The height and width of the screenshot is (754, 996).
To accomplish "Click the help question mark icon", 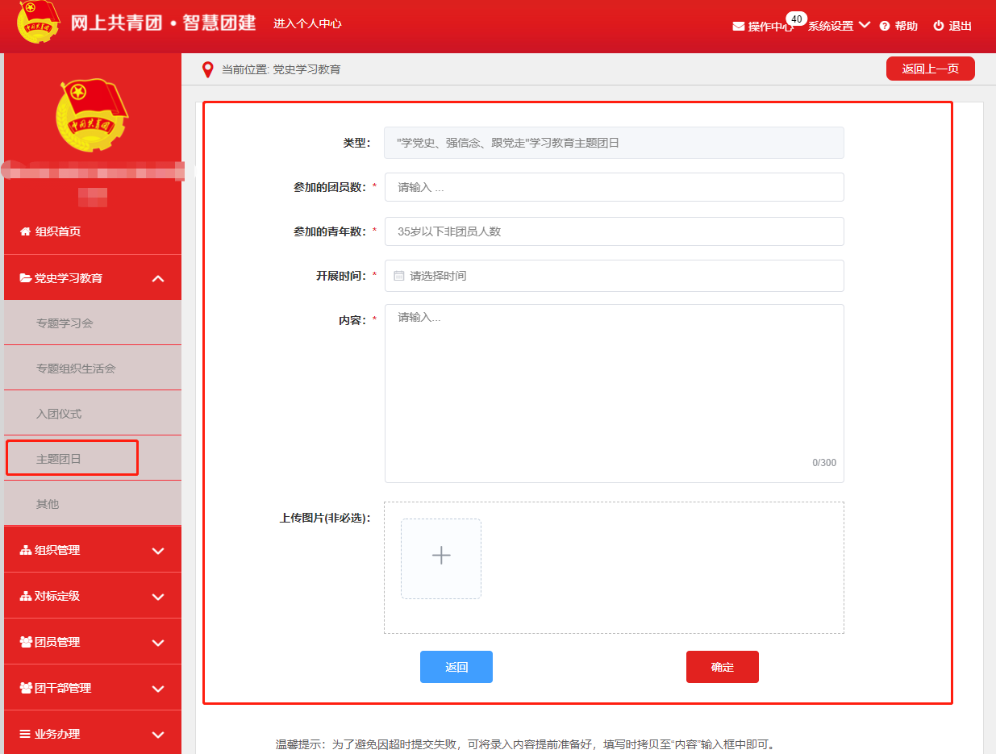I will tap(885, 26).
